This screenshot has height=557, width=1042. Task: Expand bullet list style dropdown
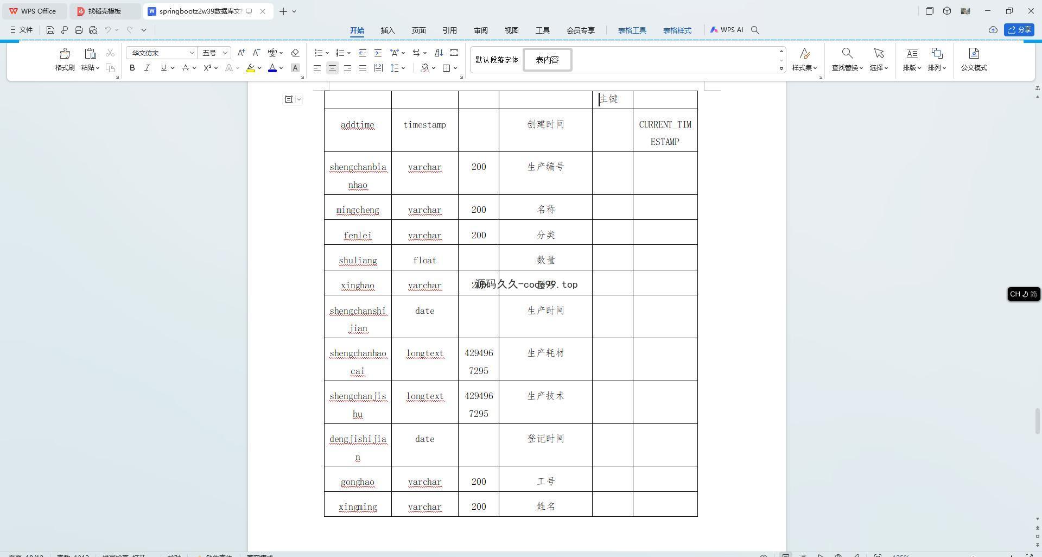click(327, 53)
